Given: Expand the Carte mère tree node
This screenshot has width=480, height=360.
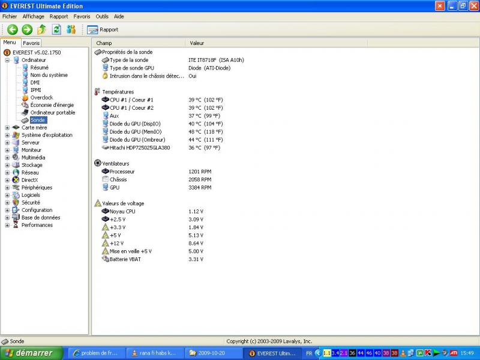Looking at the screenshot, I should (x=7, y=128).
